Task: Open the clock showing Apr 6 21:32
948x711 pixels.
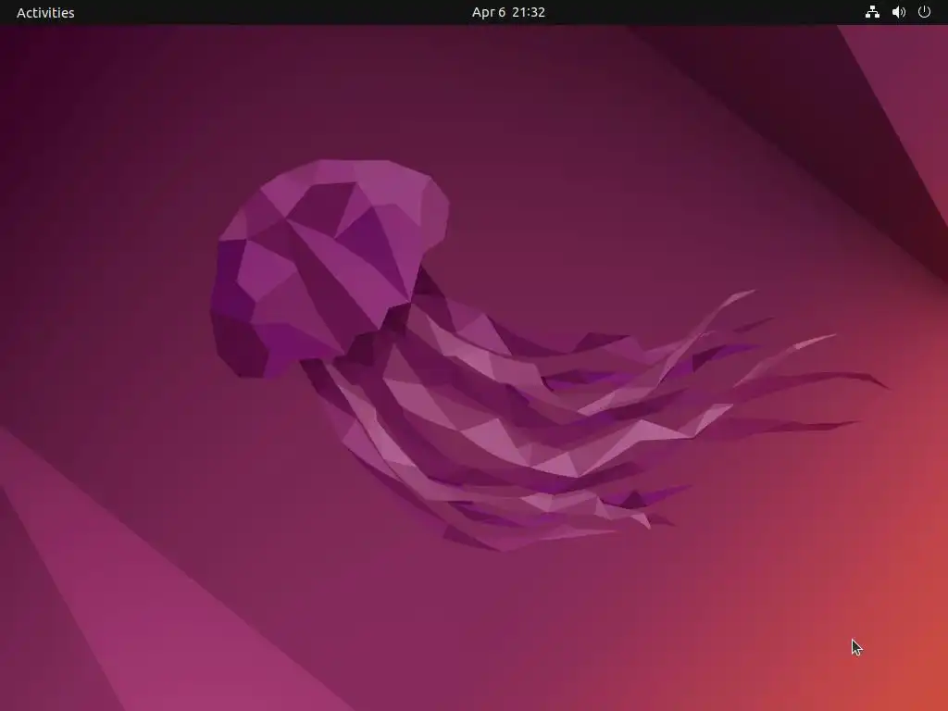Action: pos(508,12)
